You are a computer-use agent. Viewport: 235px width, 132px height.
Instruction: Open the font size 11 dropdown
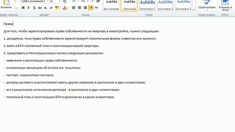coord(59,1)
